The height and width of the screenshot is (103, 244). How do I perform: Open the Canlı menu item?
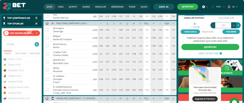(x=60, y=7)
